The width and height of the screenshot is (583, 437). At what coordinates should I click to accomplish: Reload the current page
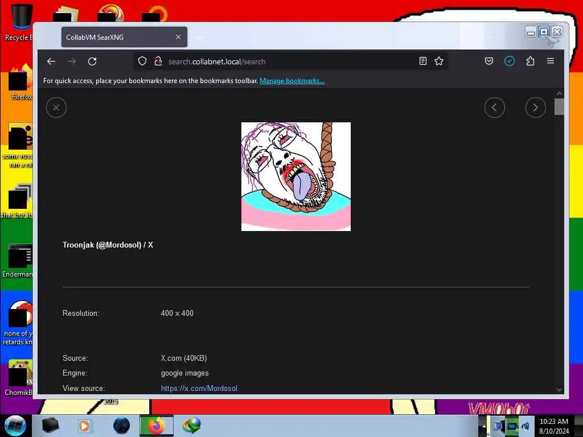tap(92, 61)
